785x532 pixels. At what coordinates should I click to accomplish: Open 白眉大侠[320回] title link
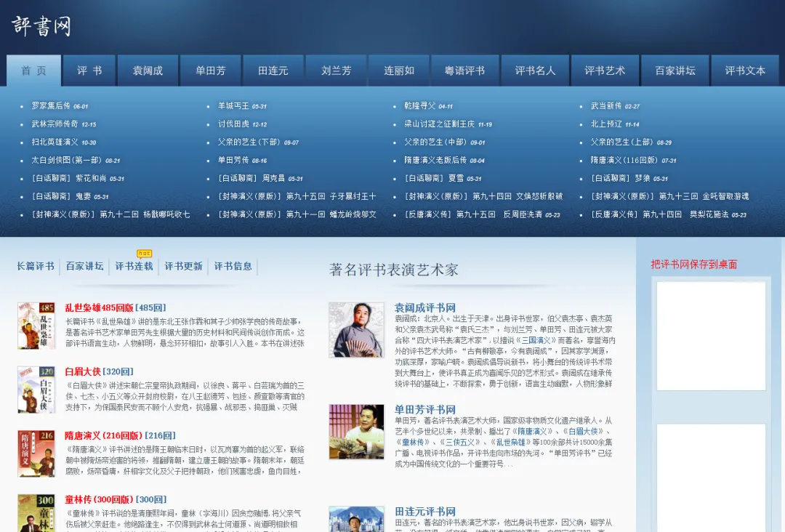pyautogui.click(x=99, y=371)
